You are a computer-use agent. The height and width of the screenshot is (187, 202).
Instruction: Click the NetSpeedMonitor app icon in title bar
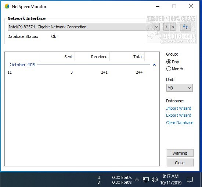[x=7, y=6]
